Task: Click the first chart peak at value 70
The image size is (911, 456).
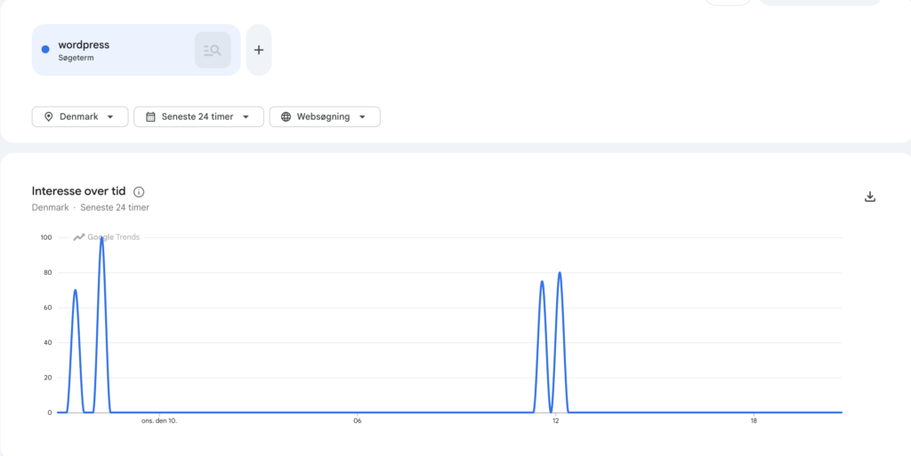Action: 76,290
